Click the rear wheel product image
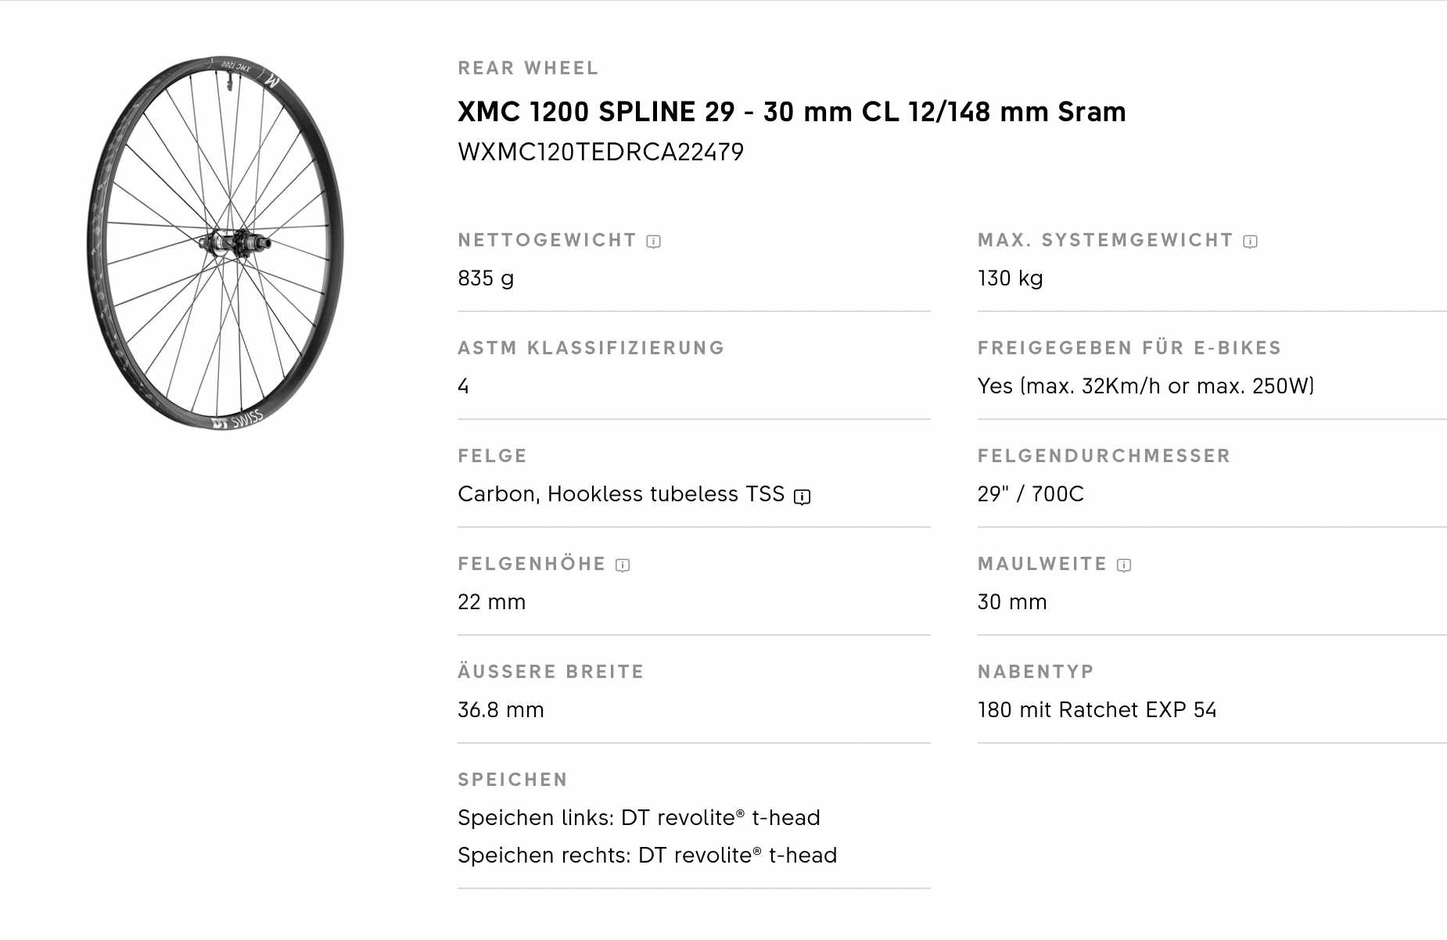The height and width of the screenshot is (940, 1447). pos(215,242)
